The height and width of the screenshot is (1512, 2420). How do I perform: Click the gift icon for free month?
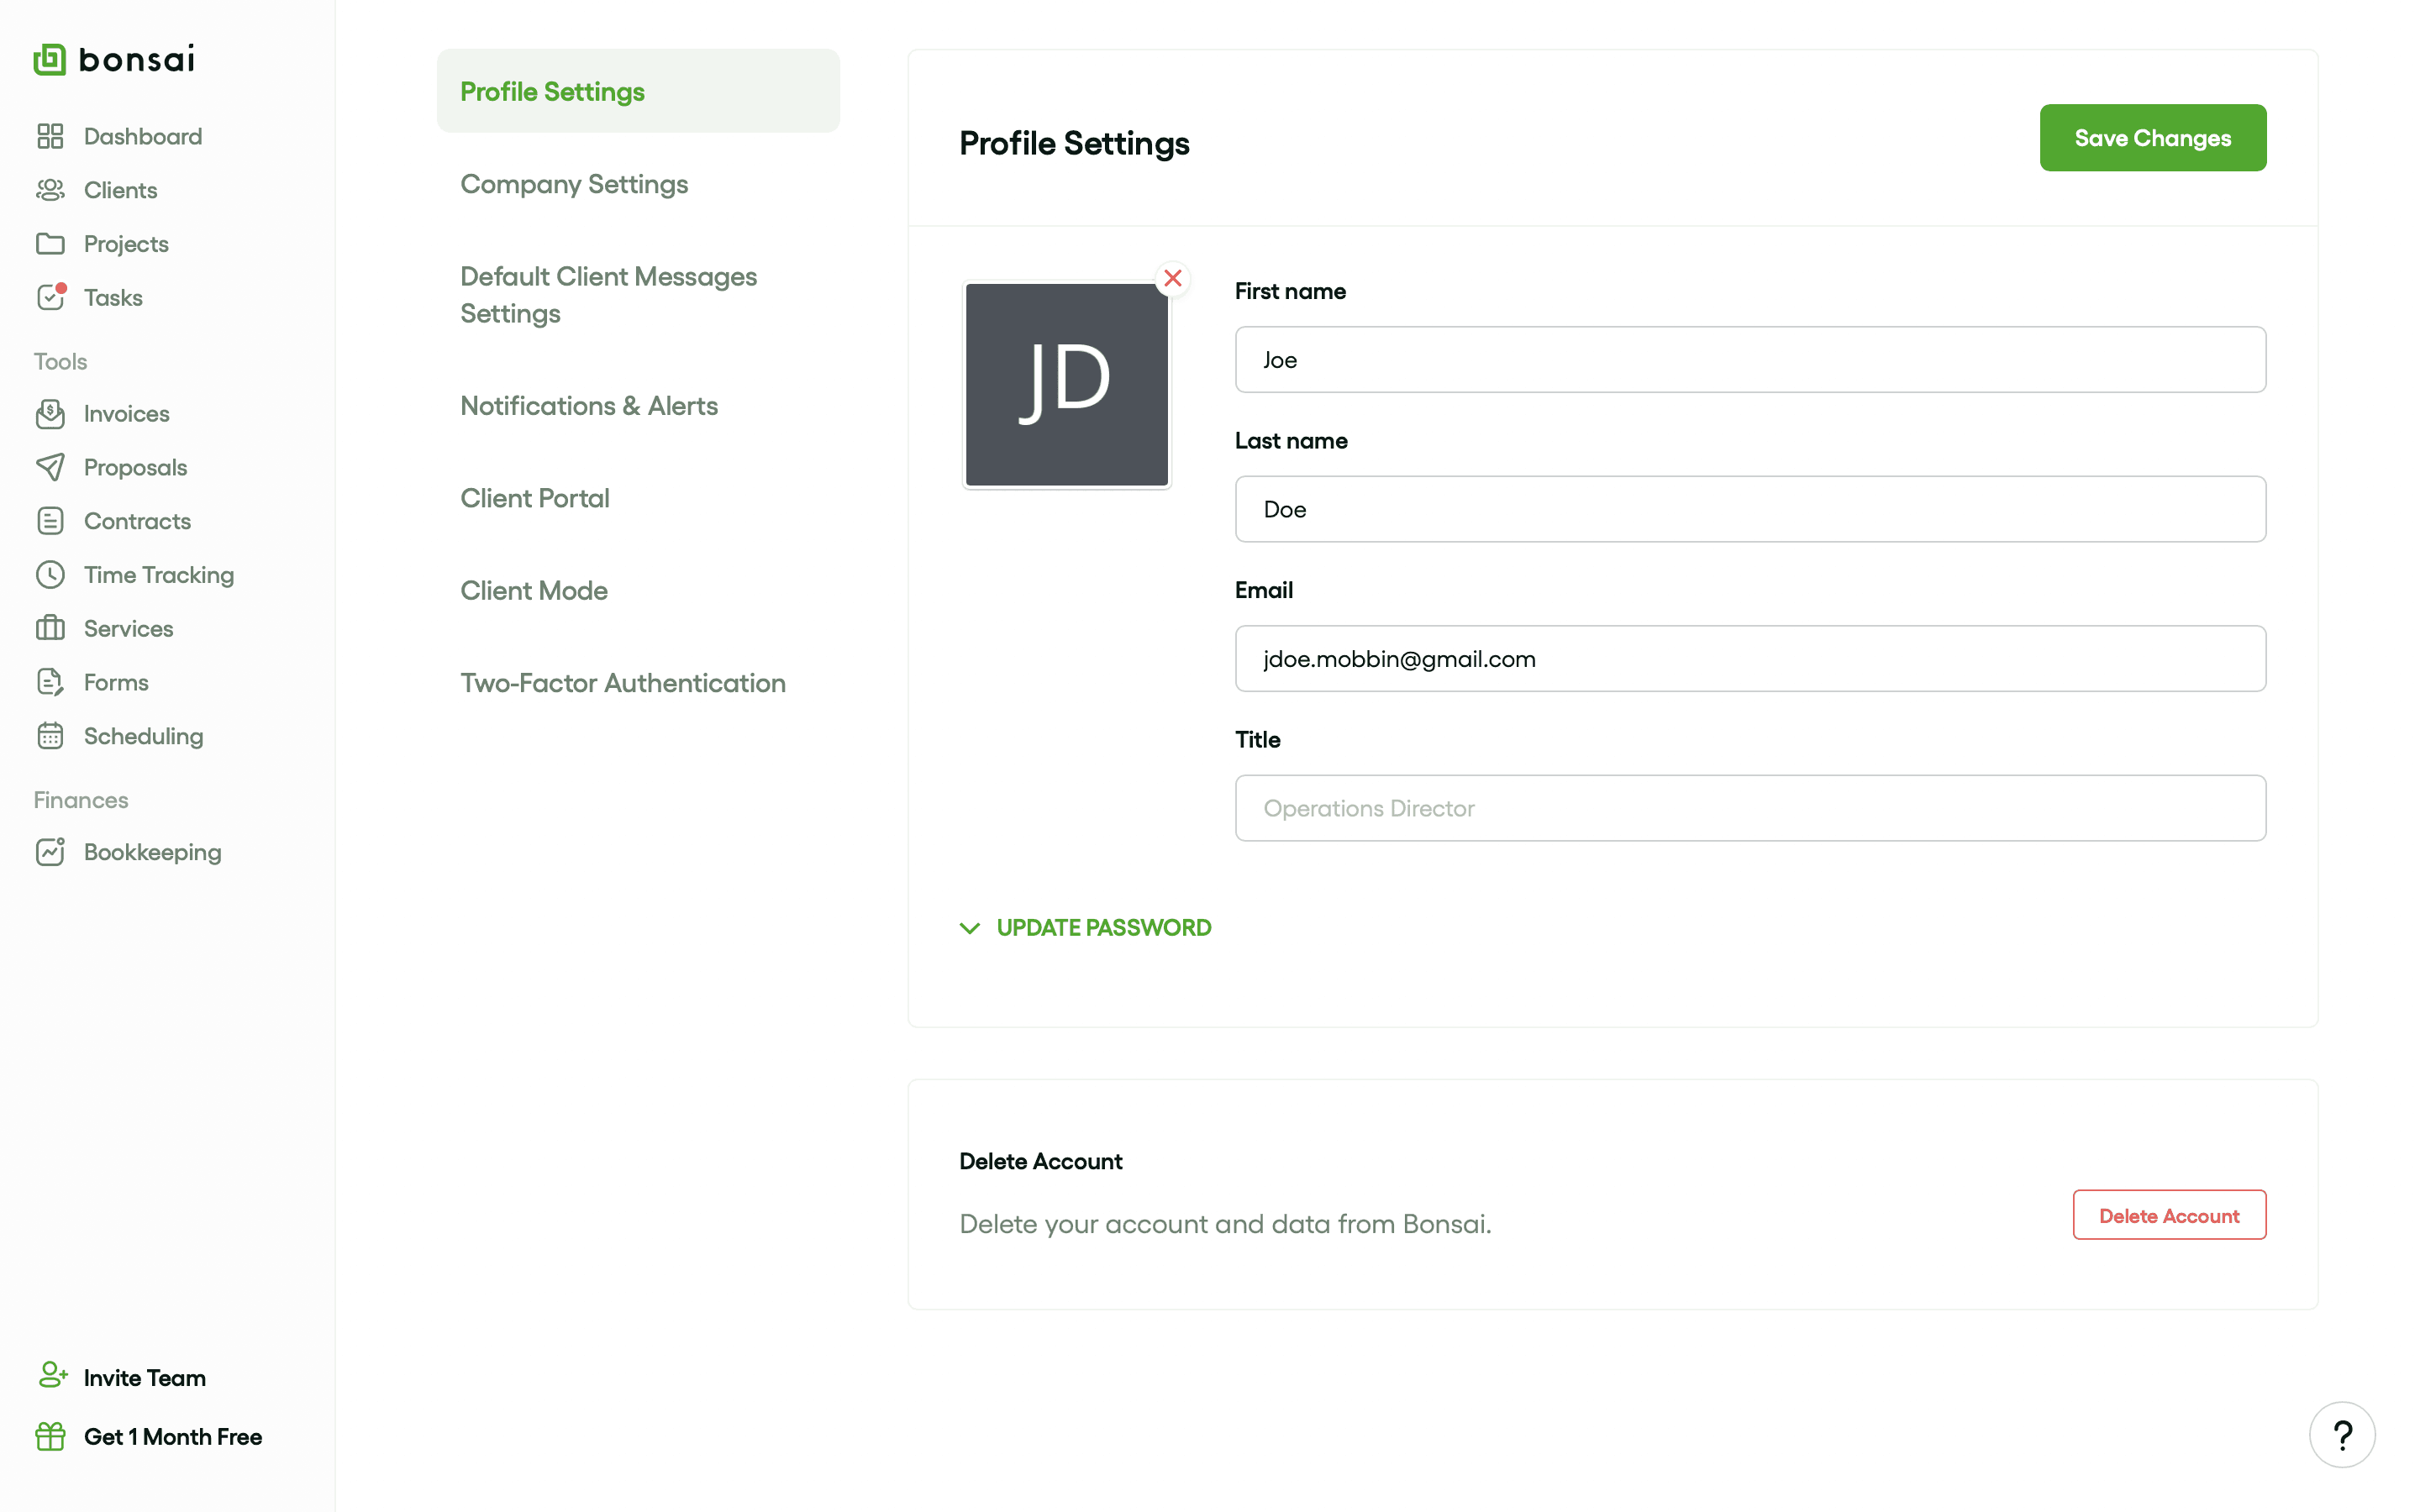(x=50, y=1436)
